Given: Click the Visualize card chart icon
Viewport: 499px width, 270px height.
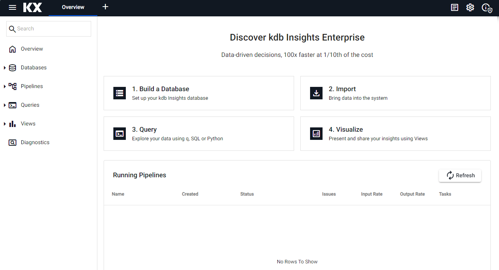Looking at the screenshot, I should 316,134.
